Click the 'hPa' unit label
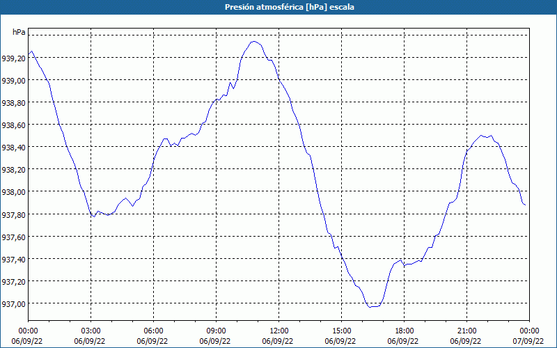Image resolution: width=557 pixels, height=348 pixels. tap(19, 32)
